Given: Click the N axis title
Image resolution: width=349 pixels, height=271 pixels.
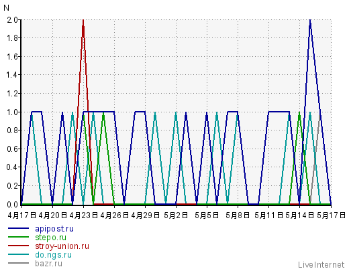Looking at the screenshot, I should (x=6, y=8).
